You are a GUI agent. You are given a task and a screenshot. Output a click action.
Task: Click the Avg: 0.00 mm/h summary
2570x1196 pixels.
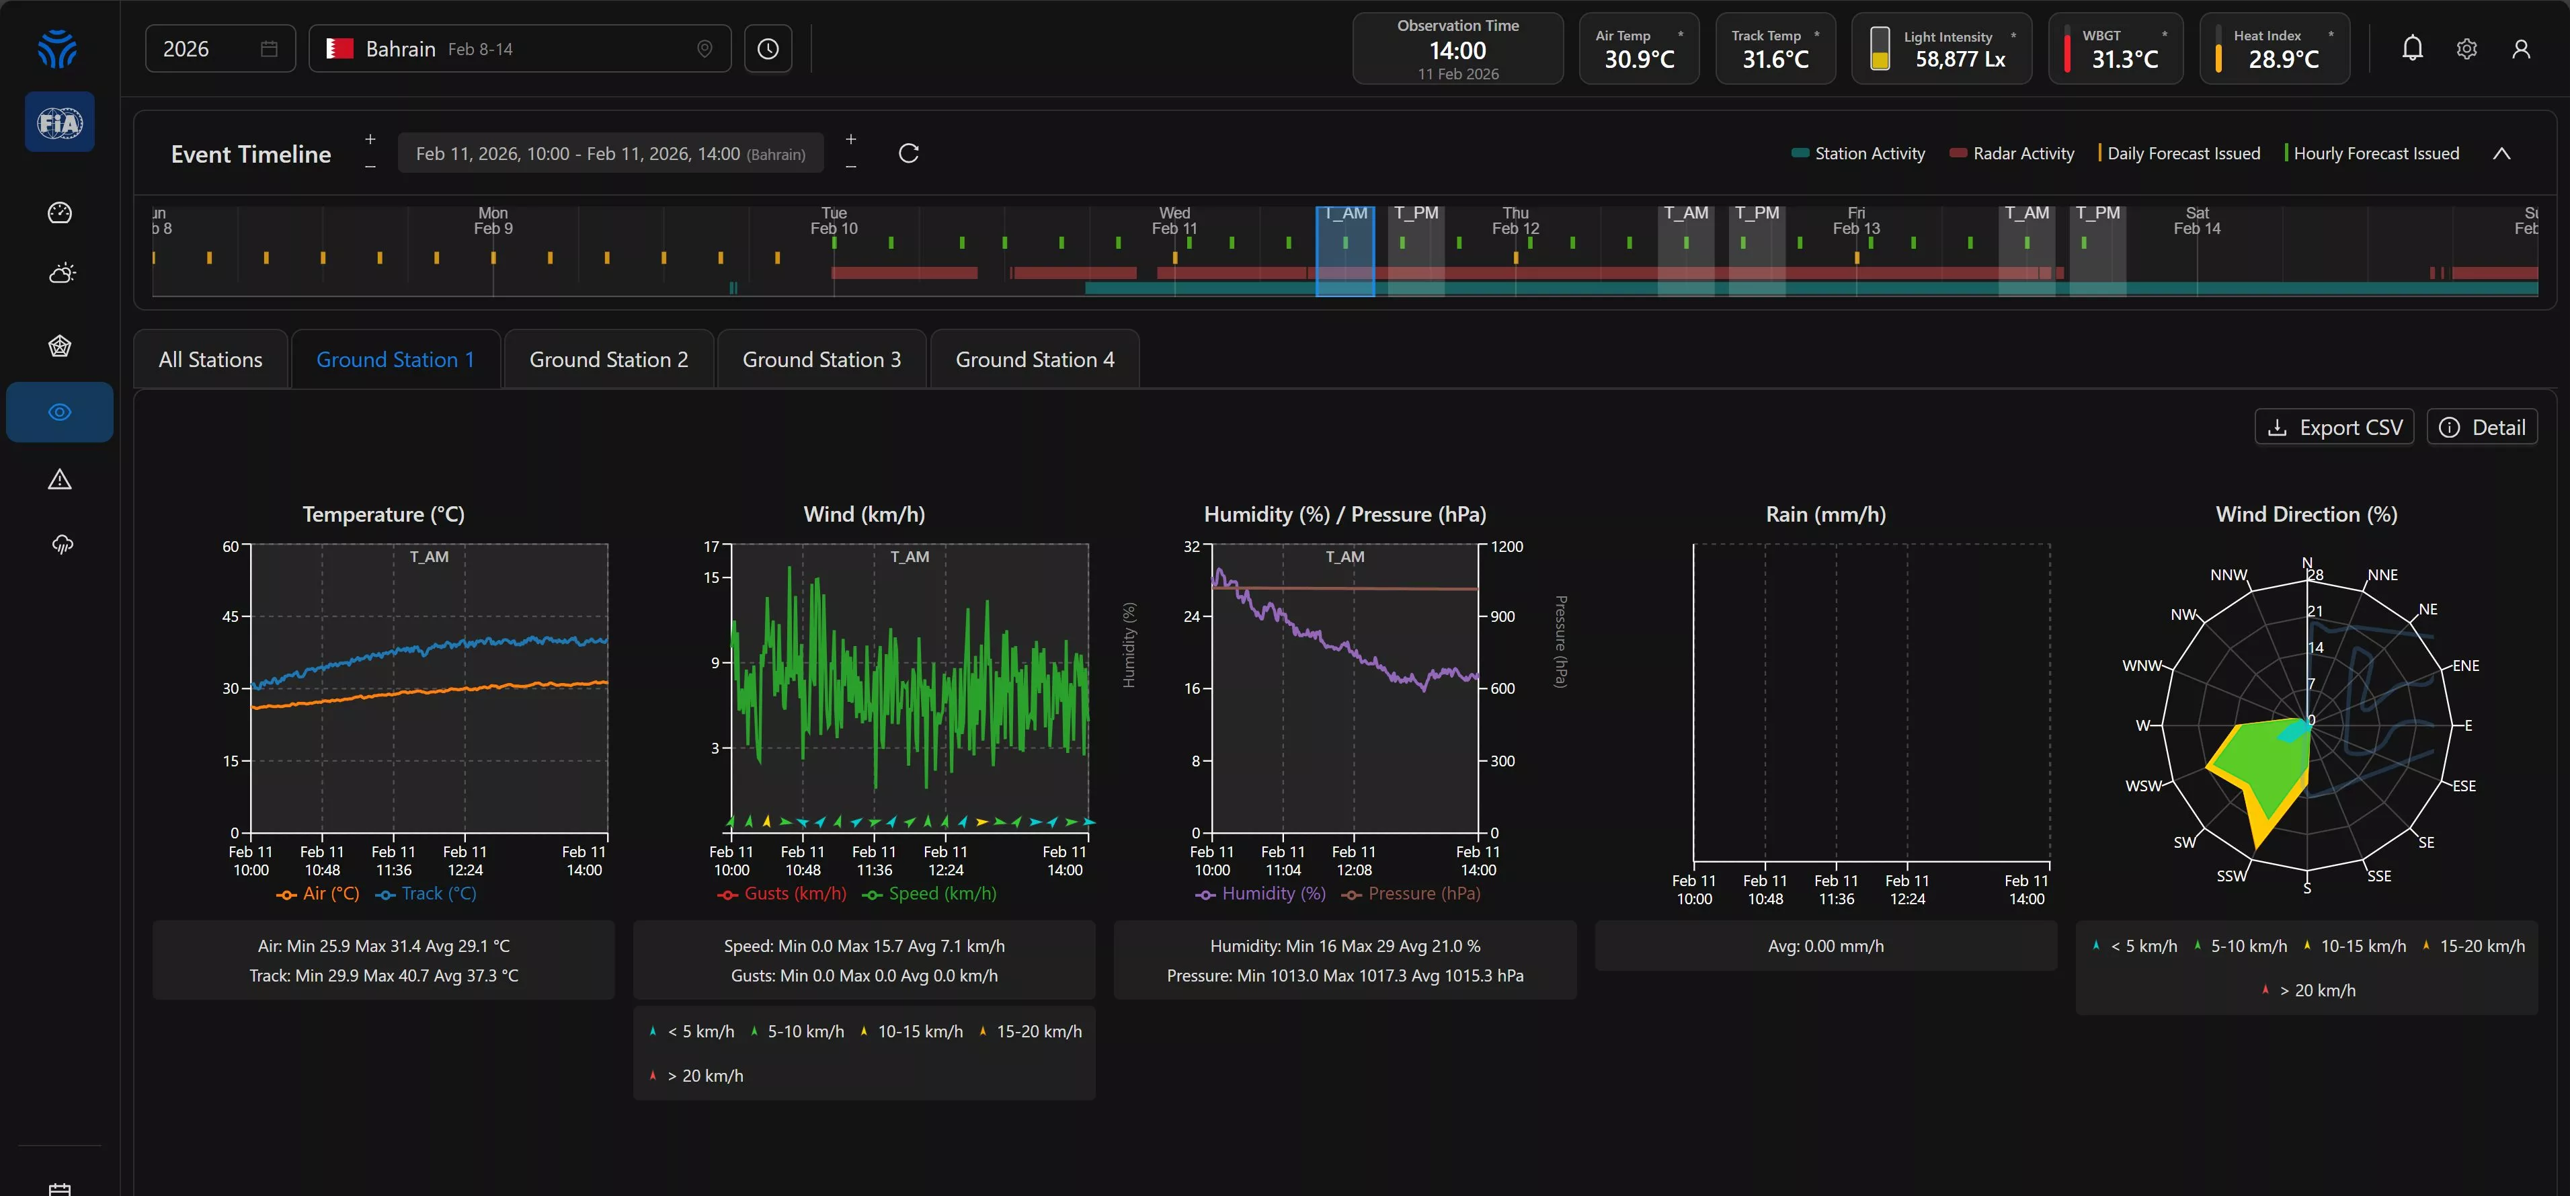tap(1826, 946)
